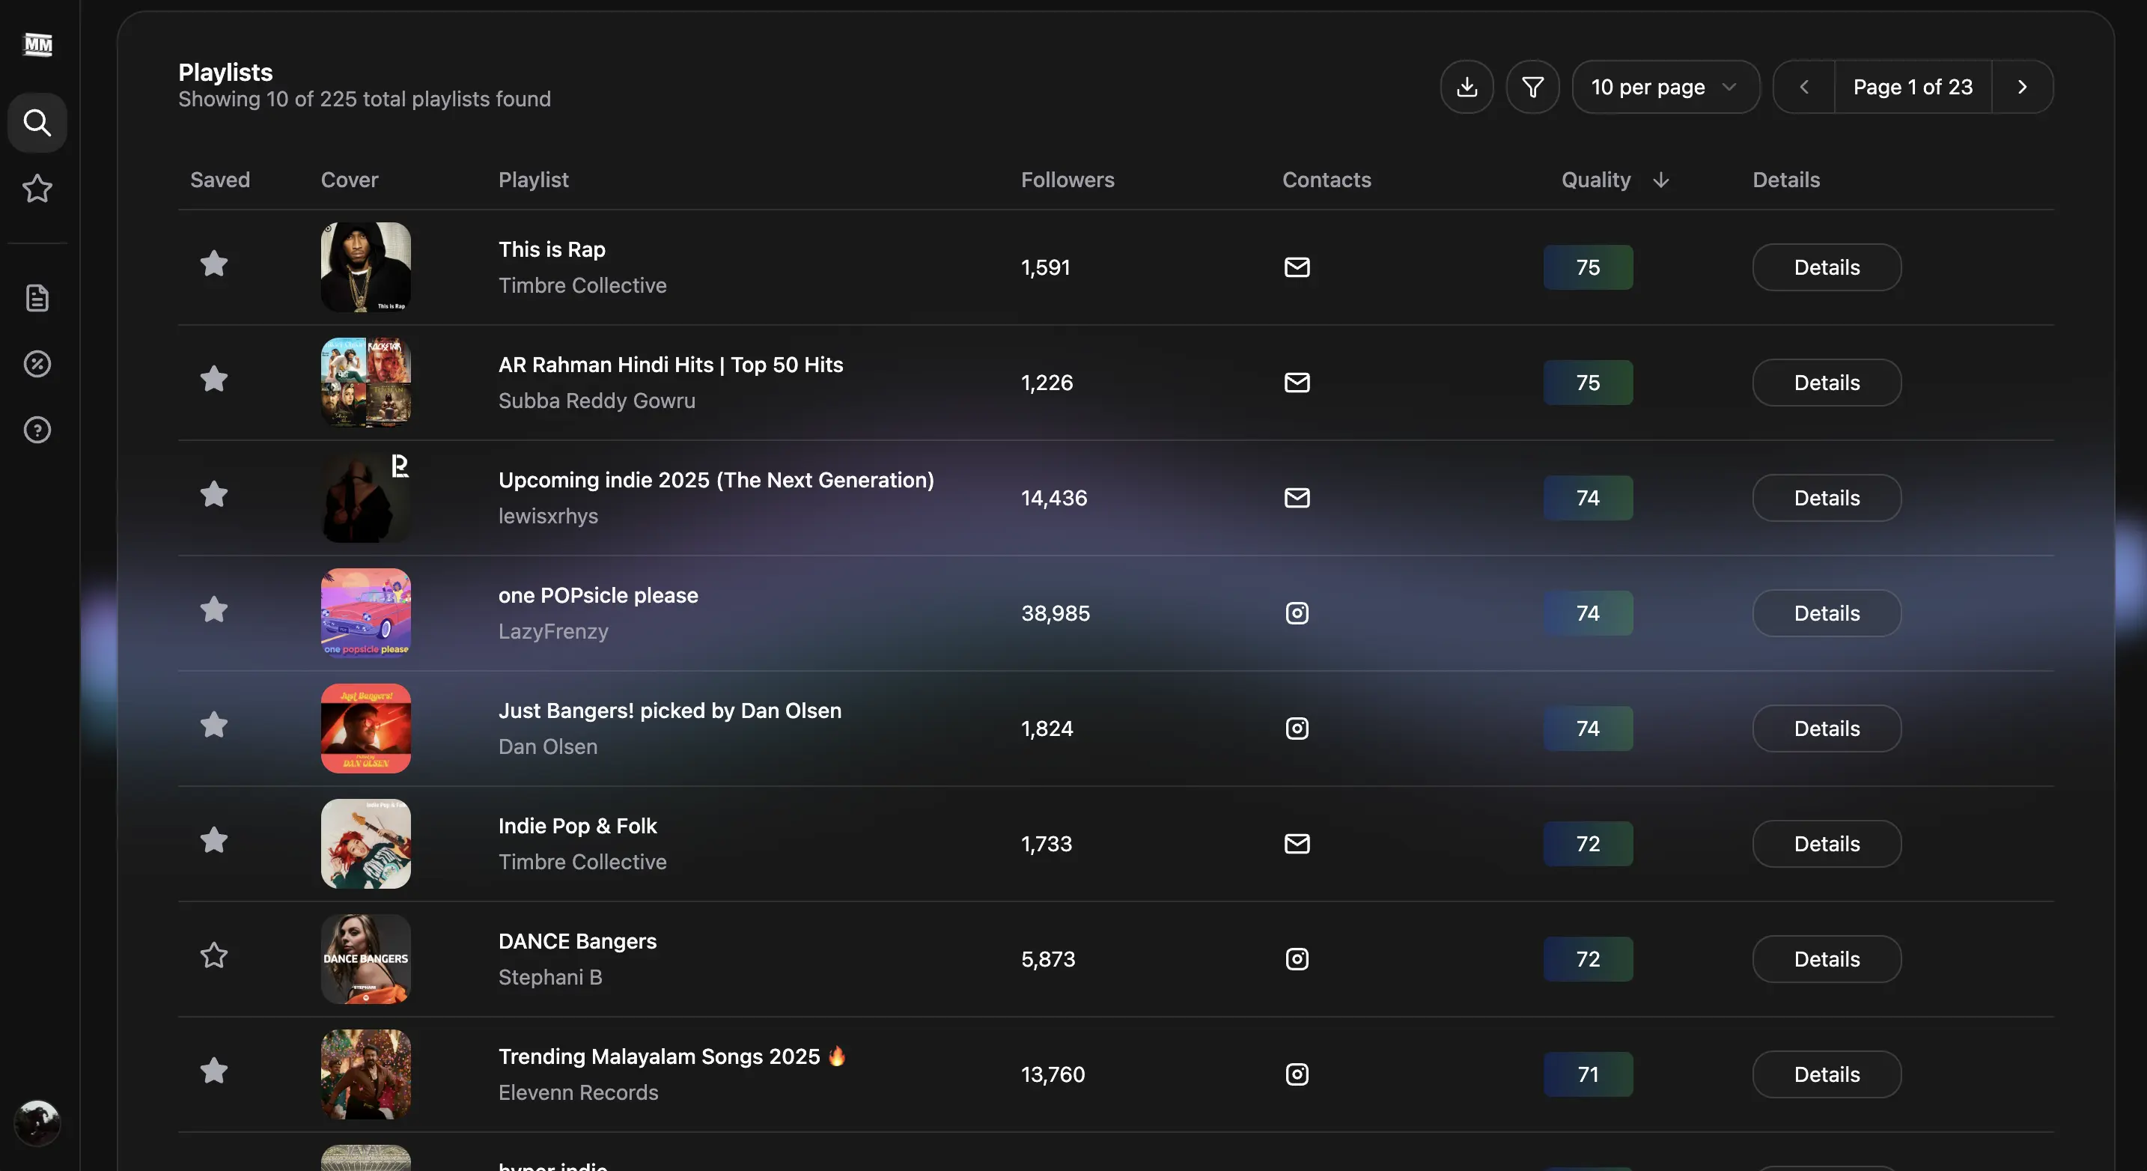Image resolution: width=2147 pixels, height=1171 pixels.
Task: Open the search panel in the sidebar
Action: pyautogui.click(x=37, y=123)
